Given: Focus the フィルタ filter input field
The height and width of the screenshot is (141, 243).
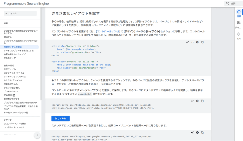Looking at the screenshot, I should click(20, 13).
